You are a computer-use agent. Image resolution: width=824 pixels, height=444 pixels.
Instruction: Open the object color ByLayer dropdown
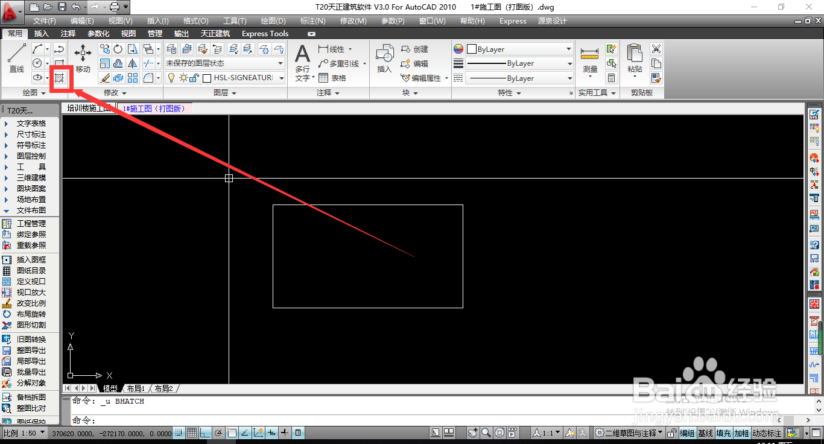click(519, 49)
